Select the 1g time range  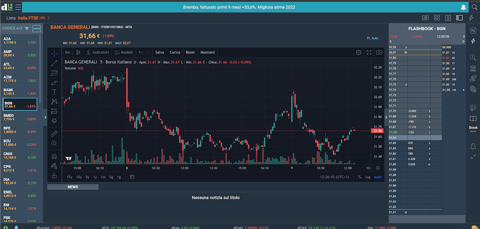tap(119, 177)
